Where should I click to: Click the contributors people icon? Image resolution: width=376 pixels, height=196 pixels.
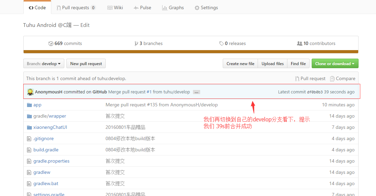[x=299, y=44]
